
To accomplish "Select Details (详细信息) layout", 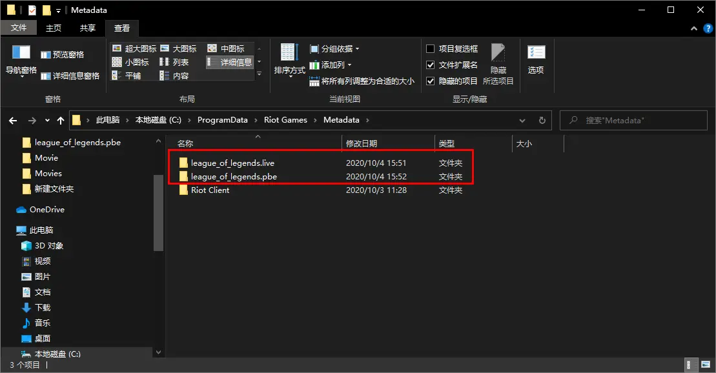I will [x=230, y=62].
